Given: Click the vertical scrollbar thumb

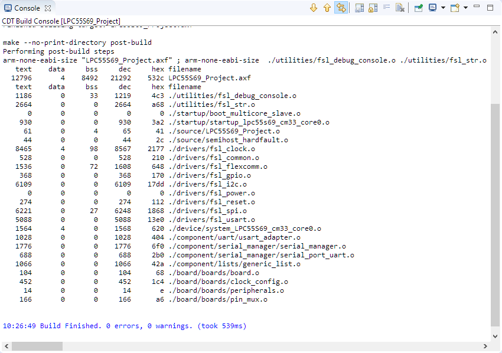Looking at the screenshot, I should pyautogui.click(x=495, y=215).
